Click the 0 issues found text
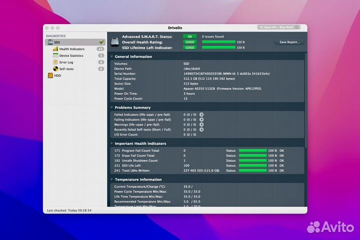The height and width of the screenshot is (240, 360). pyautogui.click(x=212, y=36)
